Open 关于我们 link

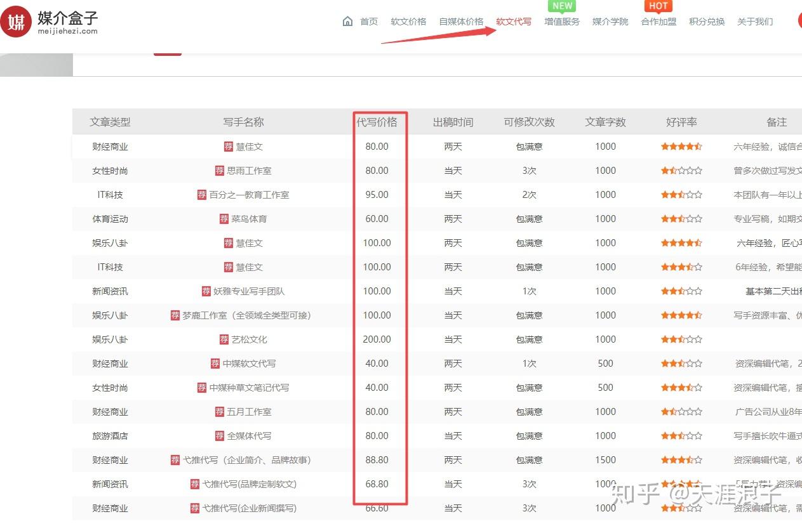click(755, 22)
